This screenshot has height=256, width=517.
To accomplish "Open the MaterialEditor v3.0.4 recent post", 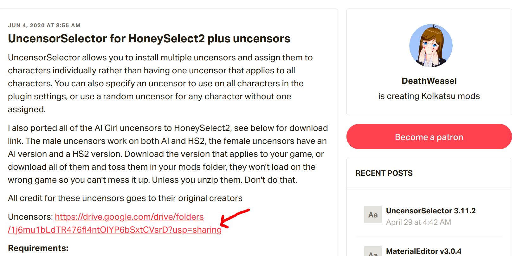I will pos(423,251).
